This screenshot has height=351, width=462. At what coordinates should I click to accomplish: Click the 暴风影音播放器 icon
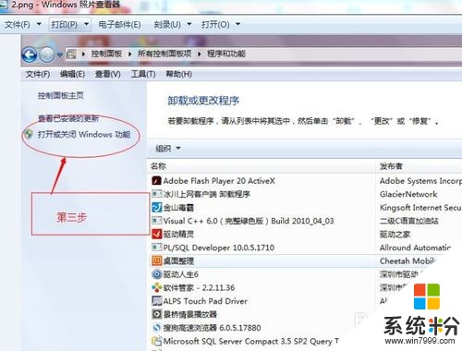click(x=156, y=314)
